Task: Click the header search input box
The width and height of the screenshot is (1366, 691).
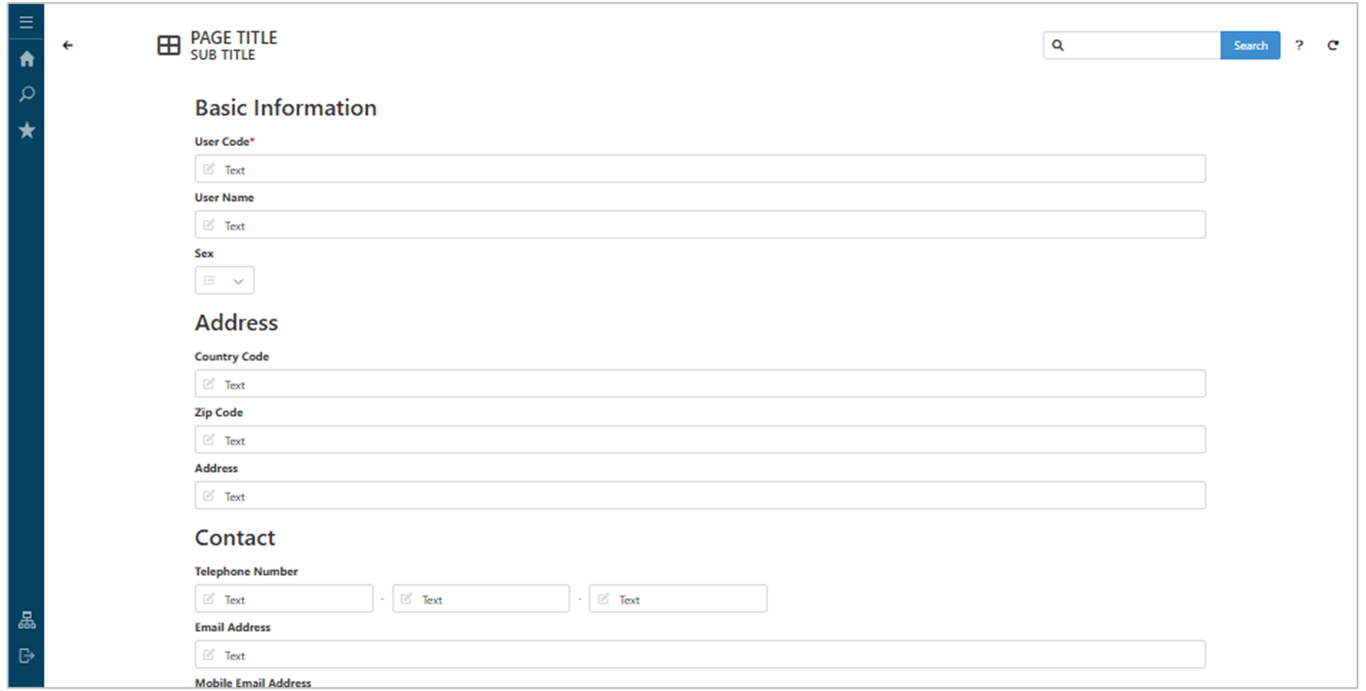Action: coord(1142,45)
